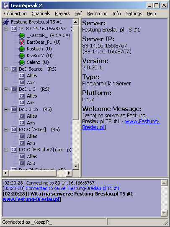The height and width of the screenshot is (227, 170).
Task: Select player Kostuch (U)
Action: [x=39, y=49]
